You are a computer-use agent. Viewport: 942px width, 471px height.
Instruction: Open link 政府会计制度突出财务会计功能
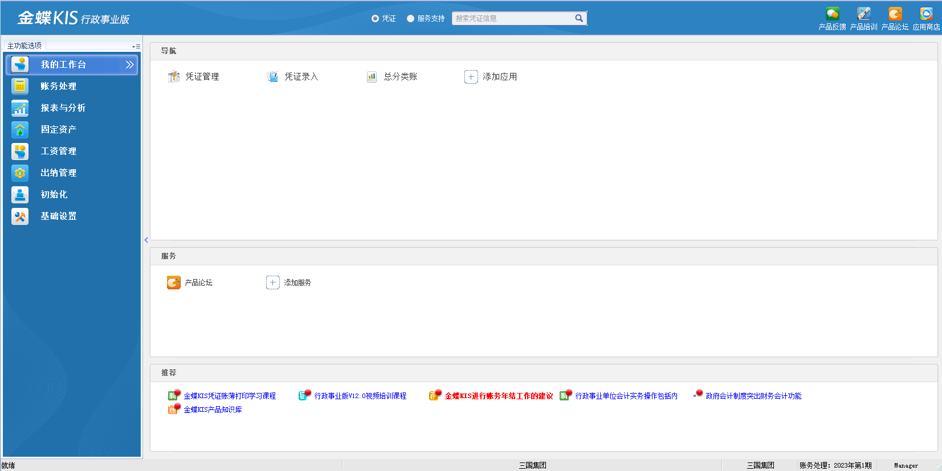pos(753,396)
